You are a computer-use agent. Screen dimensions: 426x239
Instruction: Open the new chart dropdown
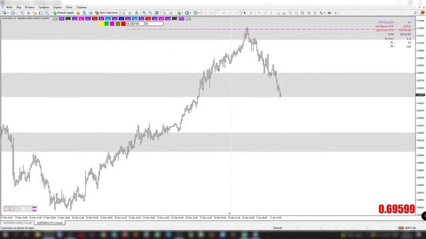pyautogui.click(x=5, y=13)
